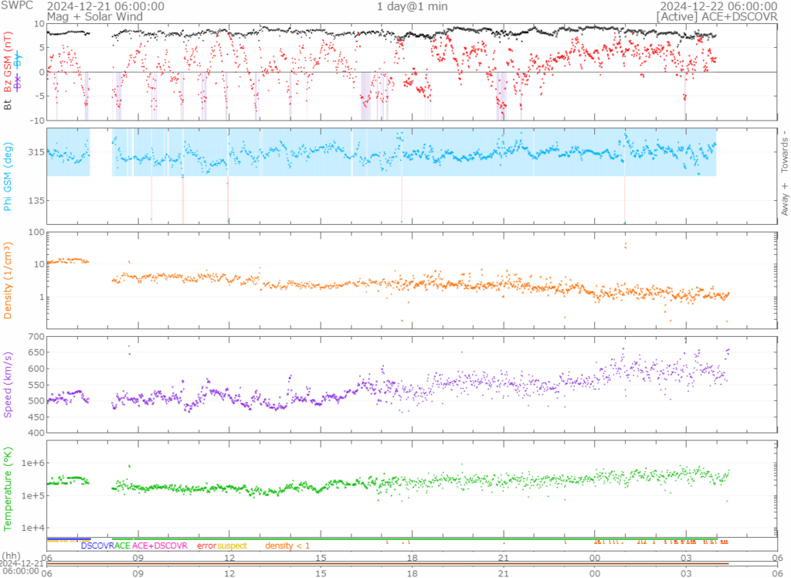The width and height of the screenshot is (791, 578).
Task: Click the green ACE legend entry
Action: click(122, 546)
